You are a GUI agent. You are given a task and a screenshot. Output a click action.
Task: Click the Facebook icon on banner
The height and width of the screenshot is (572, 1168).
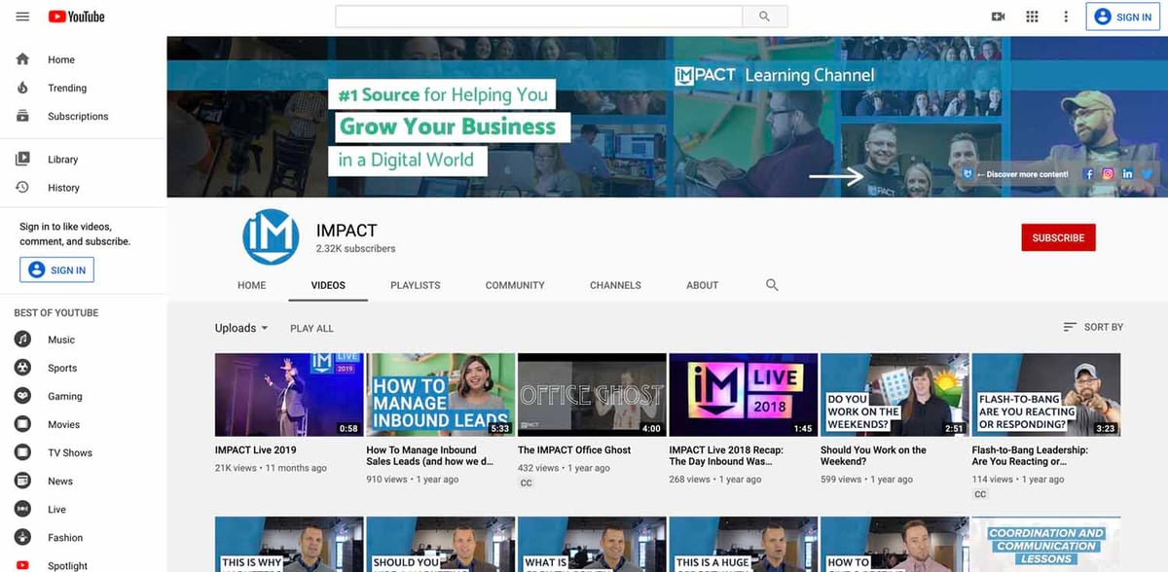(x=1088, y=174)
